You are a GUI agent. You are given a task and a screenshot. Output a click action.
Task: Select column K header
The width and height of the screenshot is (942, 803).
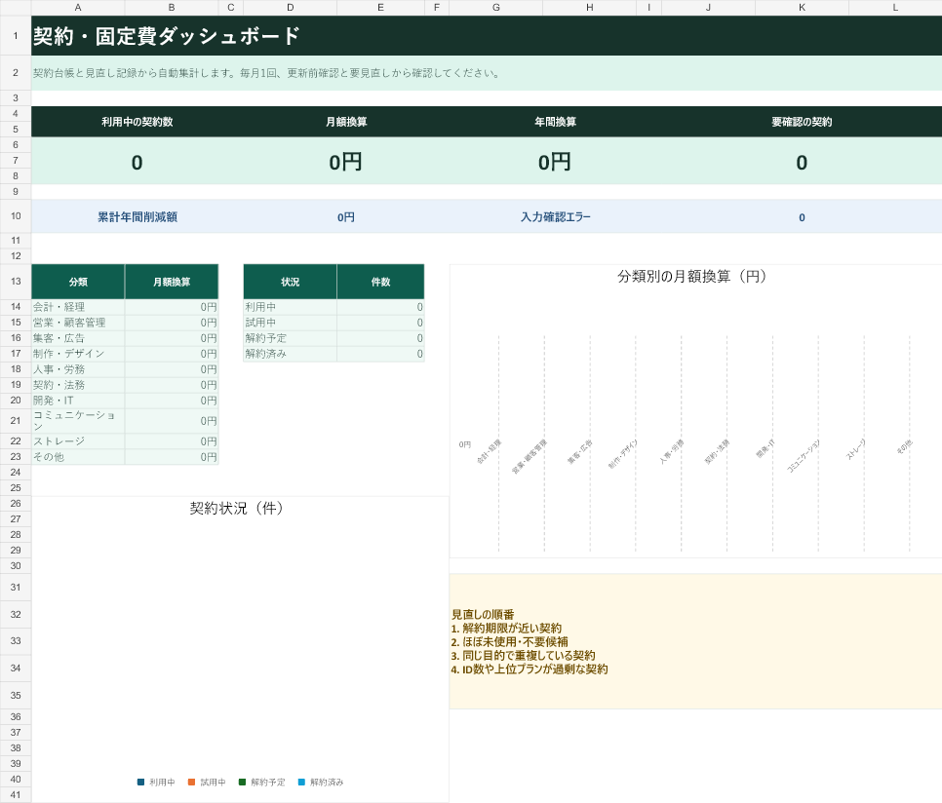click(802, 8)
